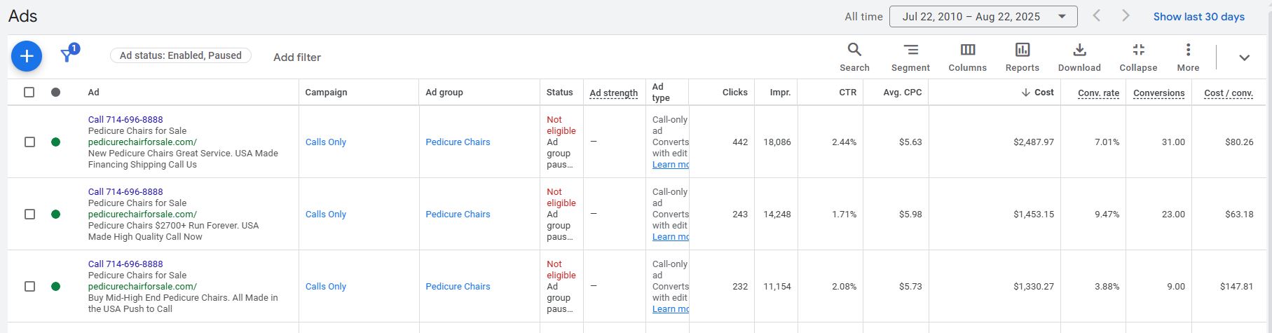The height and width of the screenshot is (333, 1272).
Task: Collapse the table view
Action: 1138,57
